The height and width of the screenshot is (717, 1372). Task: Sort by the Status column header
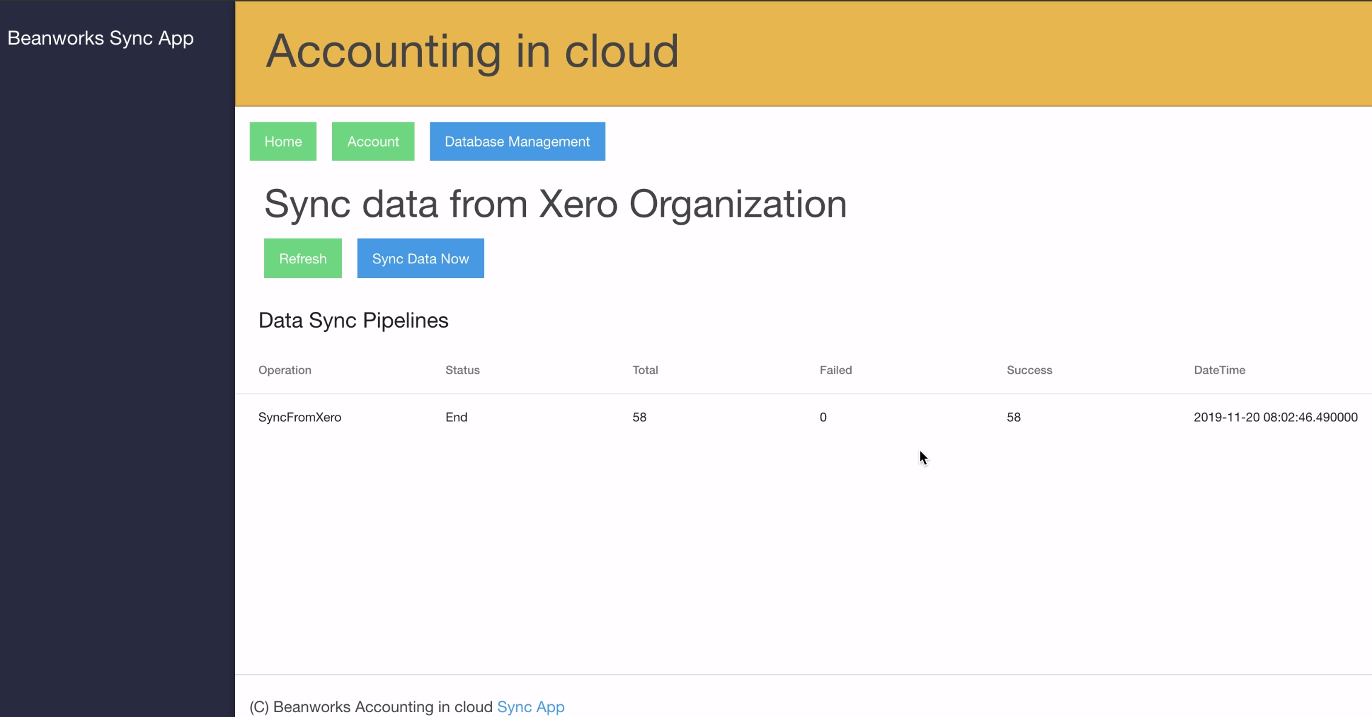click(462, 369)
